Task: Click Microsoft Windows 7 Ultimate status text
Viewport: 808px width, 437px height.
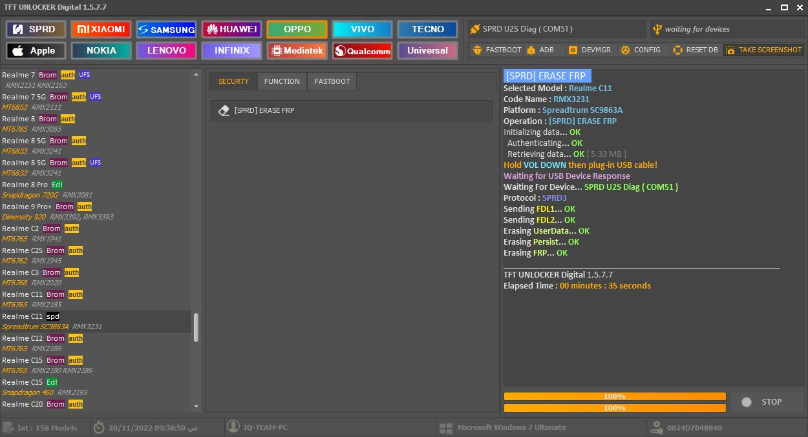Action: (511, 427)
